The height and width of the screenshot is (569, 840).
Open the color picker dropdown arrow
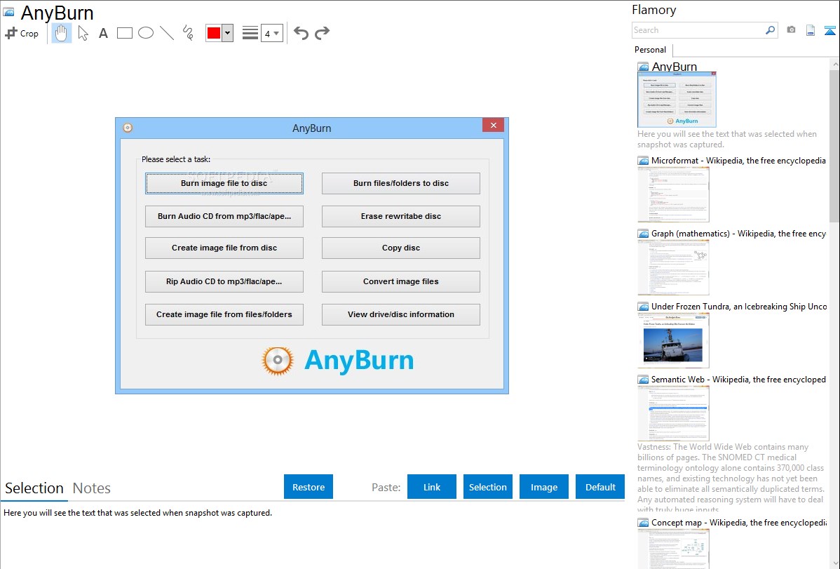[x=228, y=33]
